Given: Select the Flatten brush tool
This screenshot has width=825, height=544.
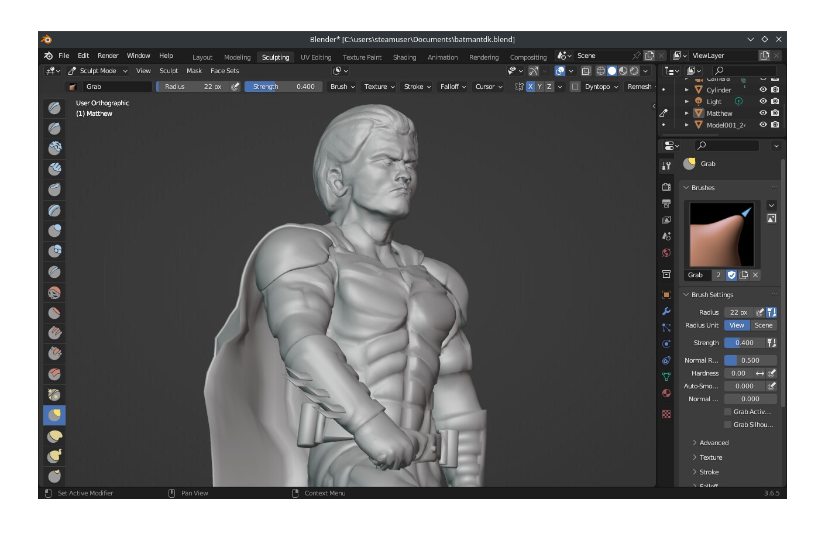Looking at the screenshot, I should 54,312.
